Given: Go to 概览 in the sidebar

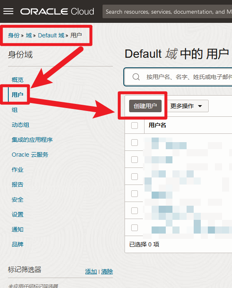Looking at the screenshot, I should [x=17, y=80].
